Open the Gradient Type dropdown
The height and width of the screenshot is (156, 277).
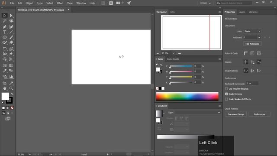tap(198, 113)
